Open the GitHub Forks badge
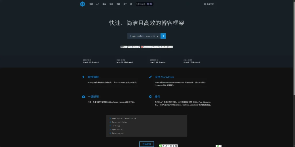The image size is (295, 147). (x=135, y=47)
